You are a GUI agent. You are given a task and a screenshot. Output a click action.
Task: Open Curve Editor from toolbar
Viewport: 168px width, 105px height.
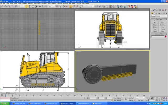coord(107,7)
